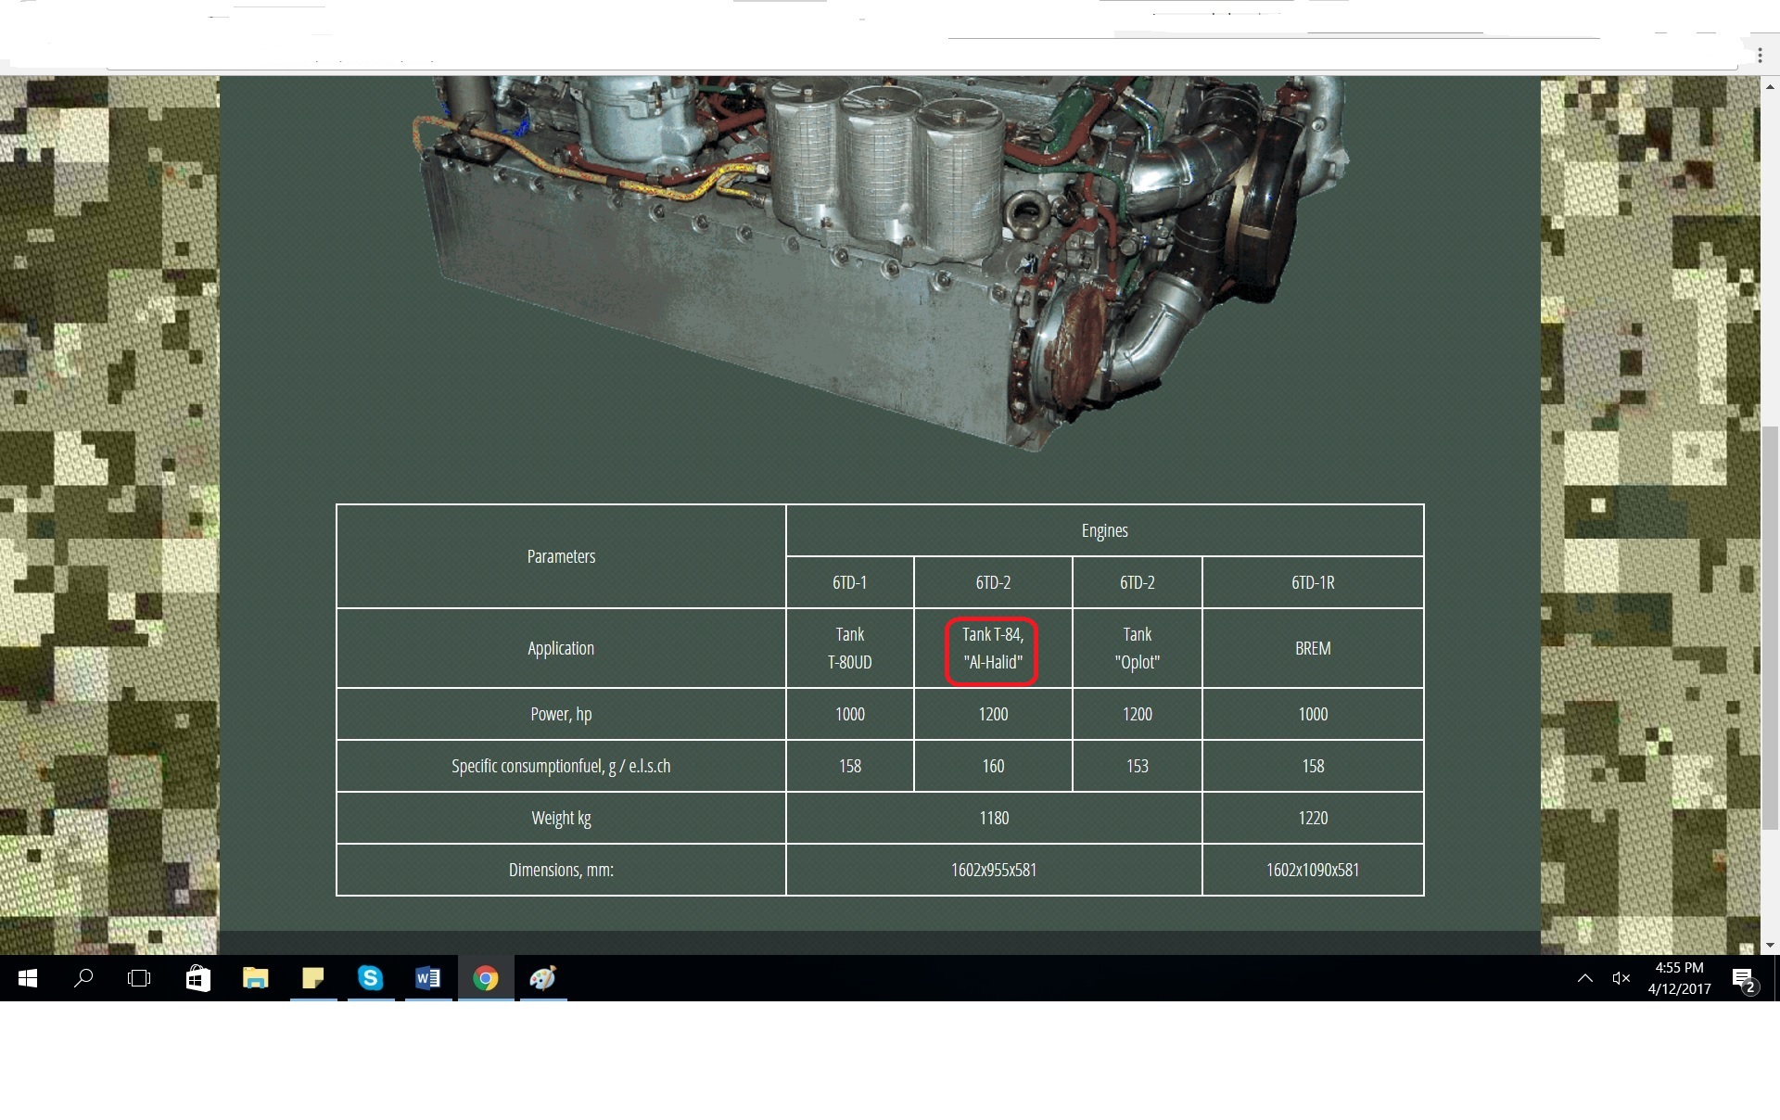
Task: Click the "153" fuel consumption value
Action: click(1138, 766)
